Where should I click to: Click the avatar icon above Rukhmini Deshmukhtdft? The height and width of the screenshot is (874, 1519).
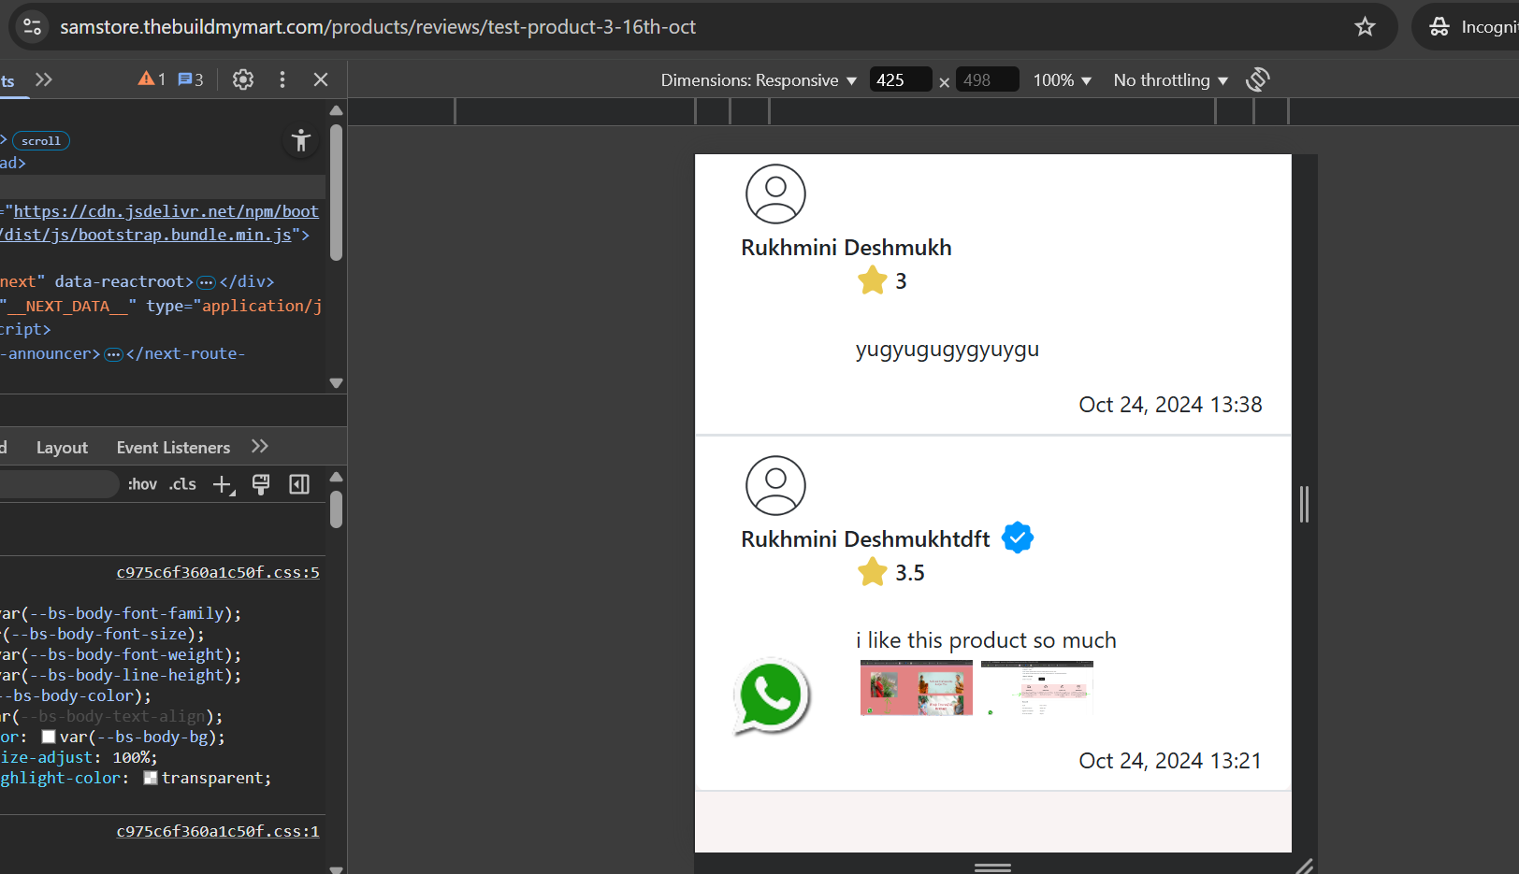point(775,485)
